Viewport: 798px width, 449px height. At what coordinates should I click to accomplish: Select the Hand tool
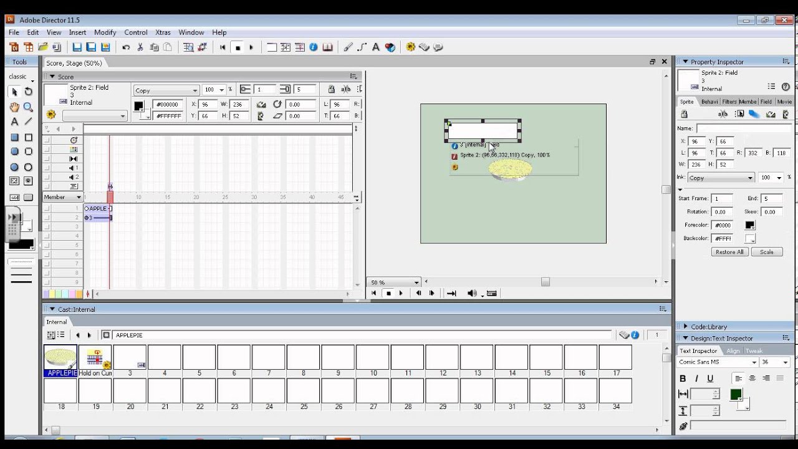click(x=14, y=107)
